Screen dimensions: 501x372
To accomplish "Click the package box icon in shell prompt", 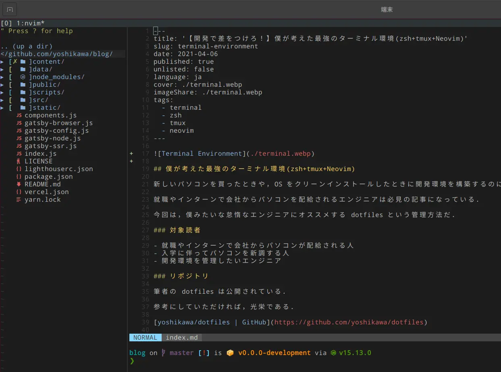I will pos(230,353).
